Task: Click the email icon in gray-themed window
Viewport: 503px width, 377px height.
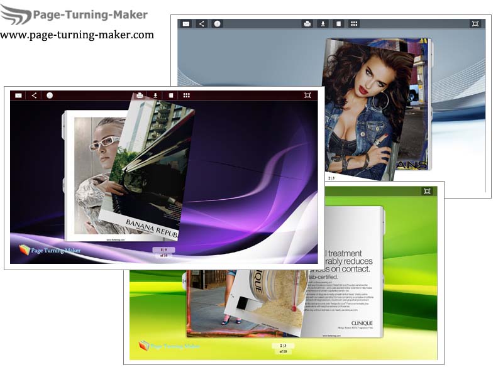Action: (186, 24)
